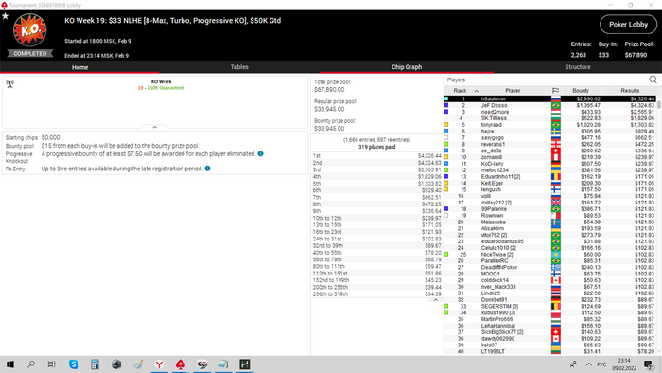
Task: Open the dark gem app in taskbar
Action: click(x=116, y=364)
